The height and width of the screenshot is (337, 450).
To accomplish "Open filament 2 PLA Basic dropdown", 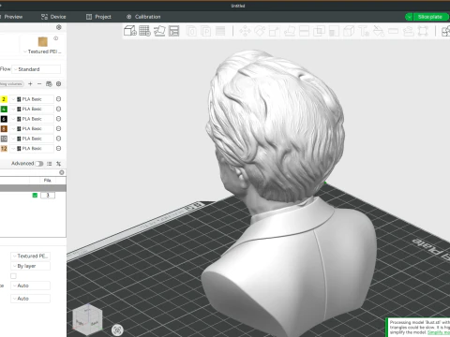I will tap(32, 99).
